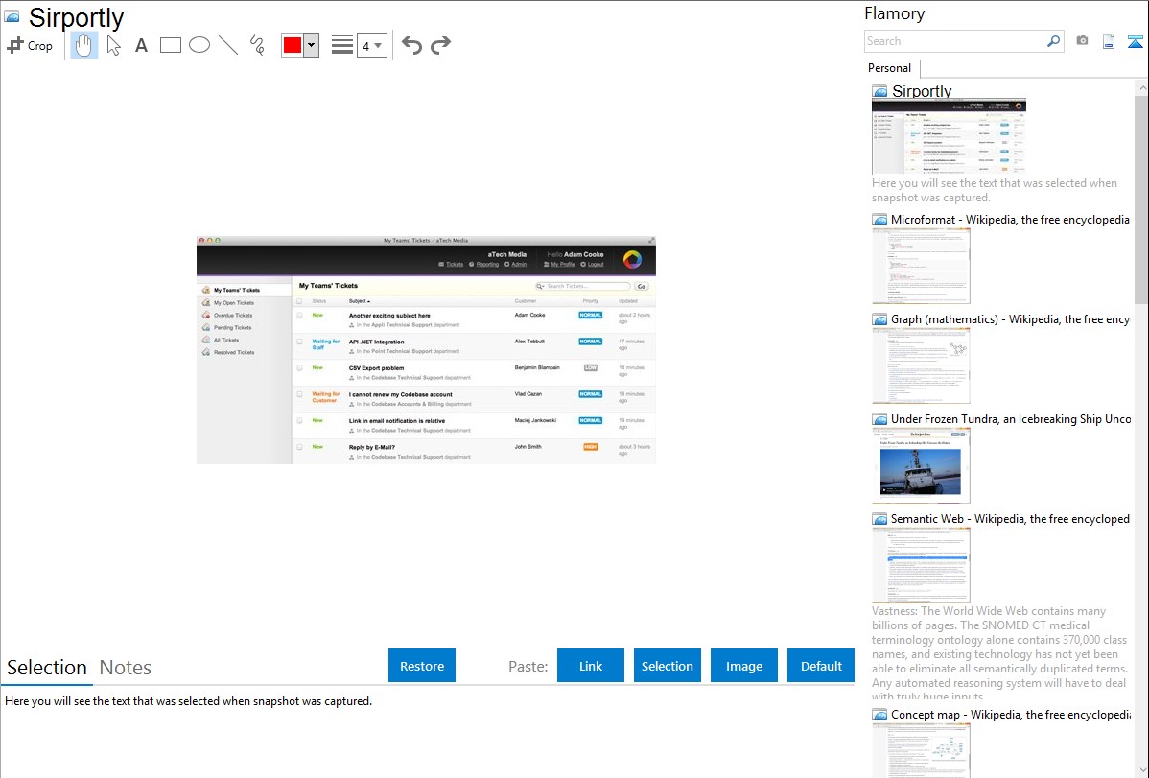1149x778 pixels.
Task: Open the Selection tab
Action: [x=47, y=668]
